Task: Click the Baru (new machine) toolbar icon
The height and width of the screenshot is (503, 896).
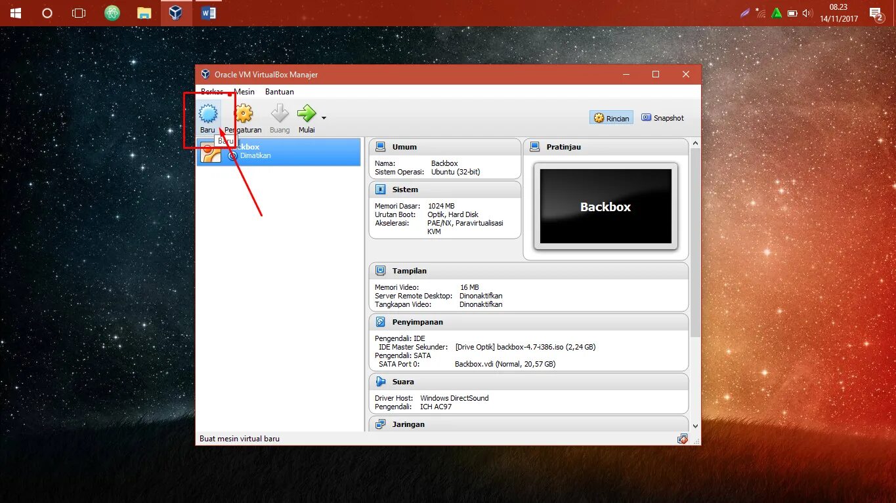Action: (208, 114)
